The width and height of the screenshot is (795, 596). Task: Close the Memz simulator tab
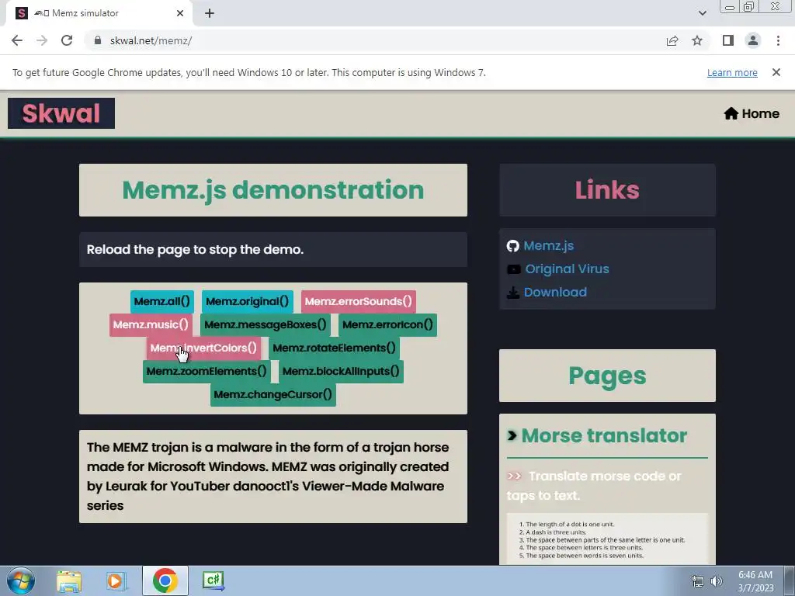point(180,13)
